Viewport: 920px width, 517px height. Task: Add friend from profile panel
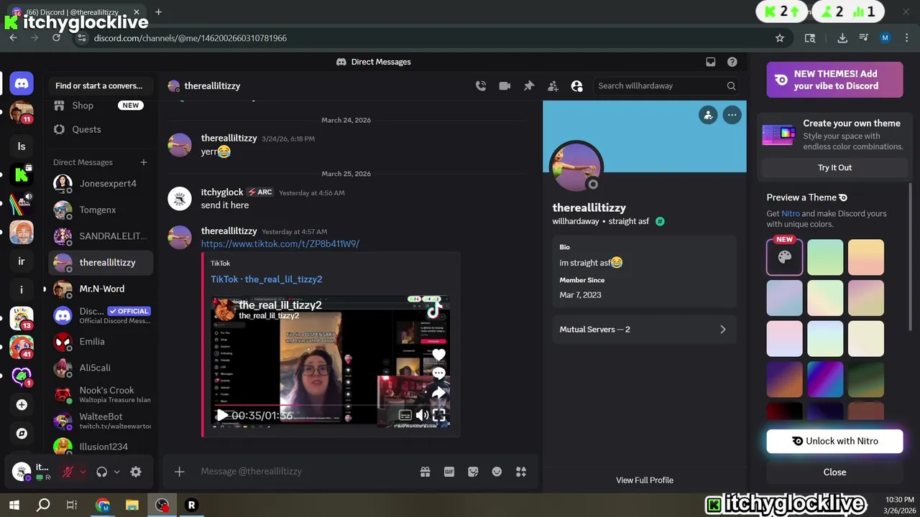click(708, 115)
